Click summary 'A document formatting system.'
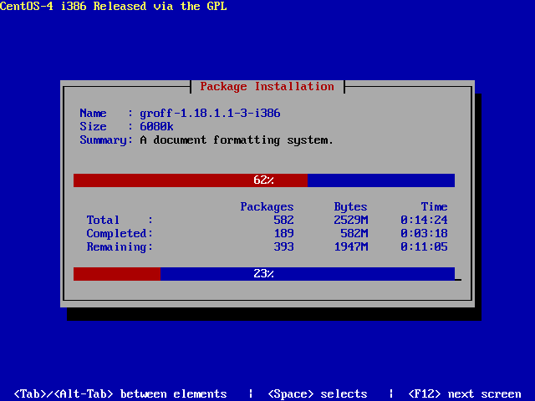 click(x=237, y=140)
